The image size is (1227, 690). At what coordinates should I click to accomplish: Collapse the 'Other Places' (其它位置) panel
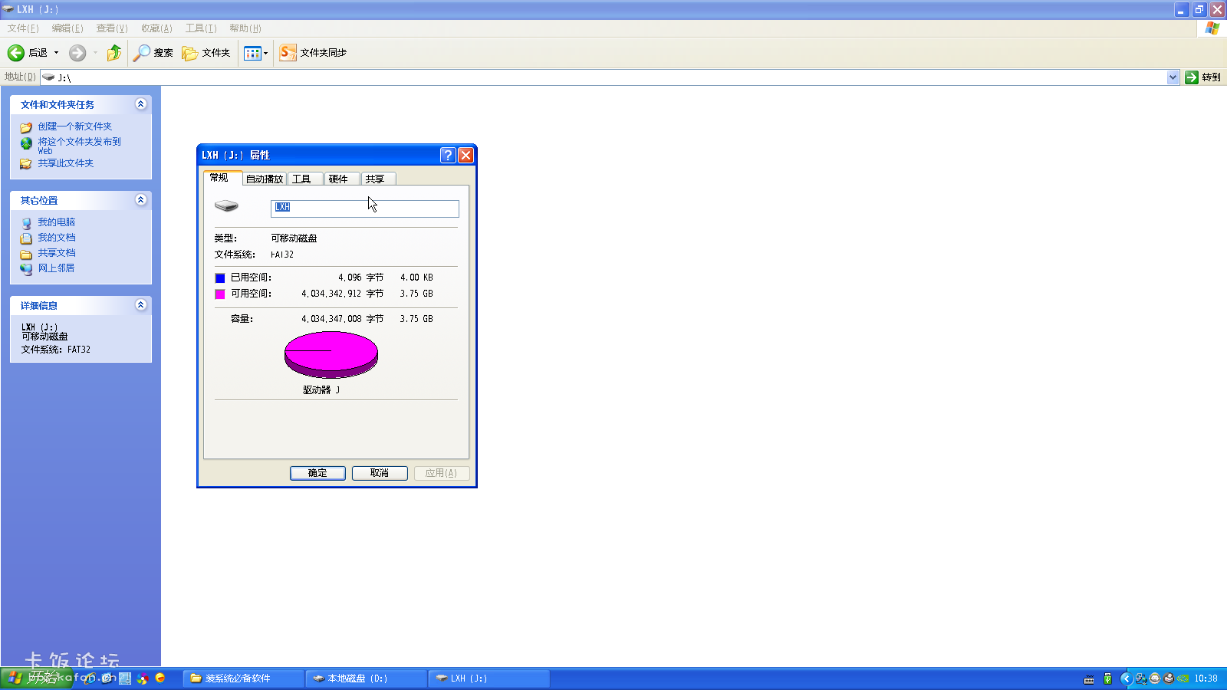[x=140, y=200]
